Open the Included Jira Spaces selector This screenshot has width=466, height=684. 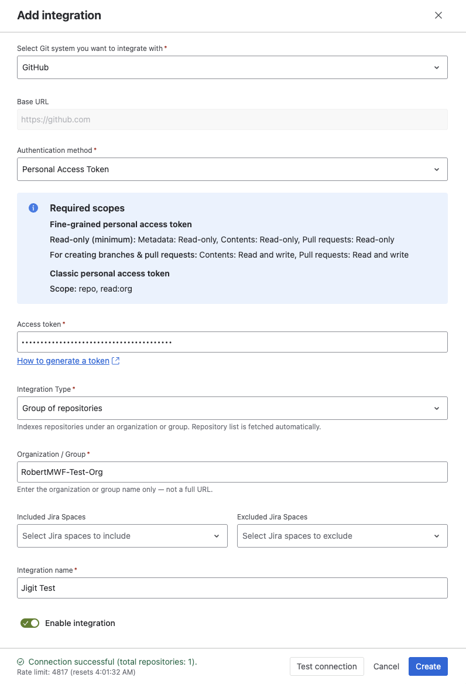tap(122, 536)
